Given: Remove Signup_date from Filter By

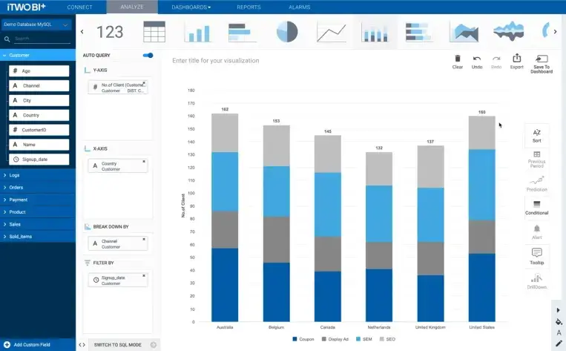Looking at the screenshot, I should tap(144, 275).
